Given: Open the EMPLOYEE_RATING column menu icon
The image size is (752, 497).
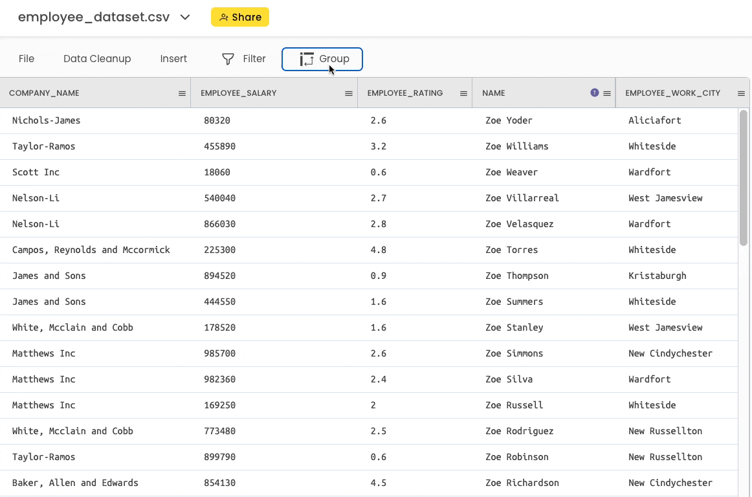Looking at the screenshot, I should [463, 94].
